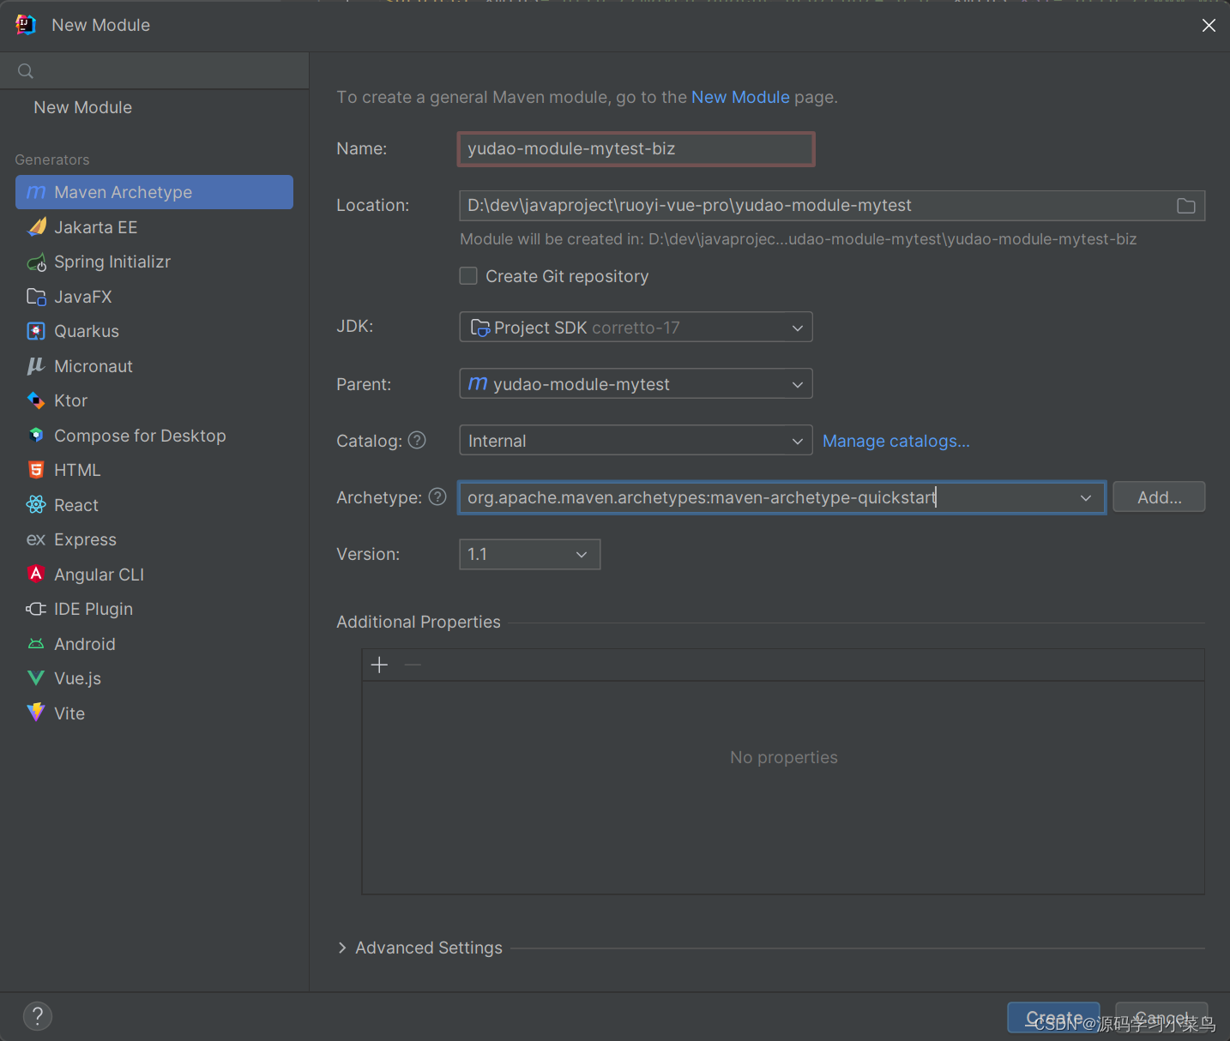Click the Ktor generator icon
Image resolution: width=1230 pixels, height=1041 pixels.
[36, 400]
